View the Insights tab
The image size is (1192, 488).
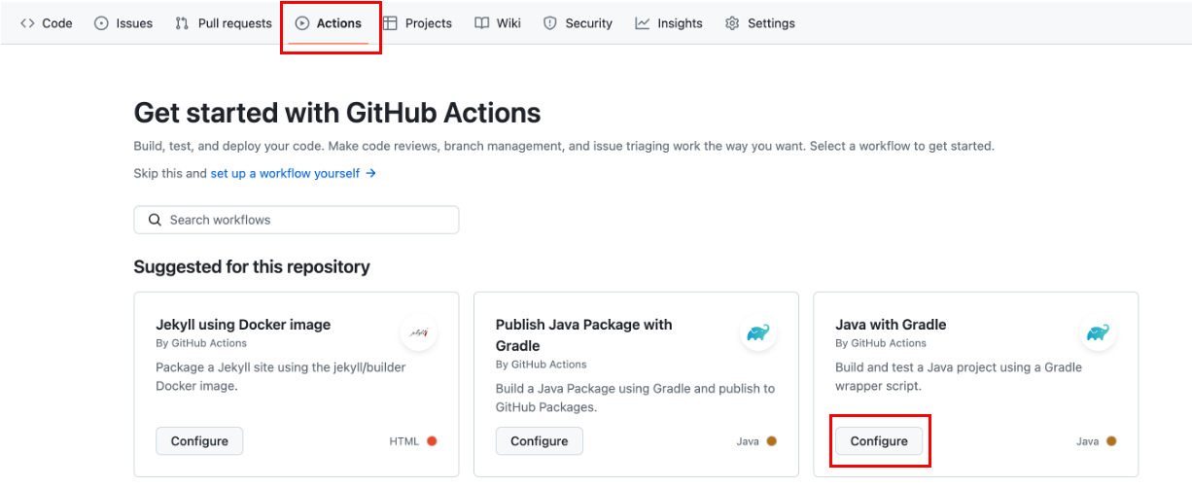(x=669, y=23)
